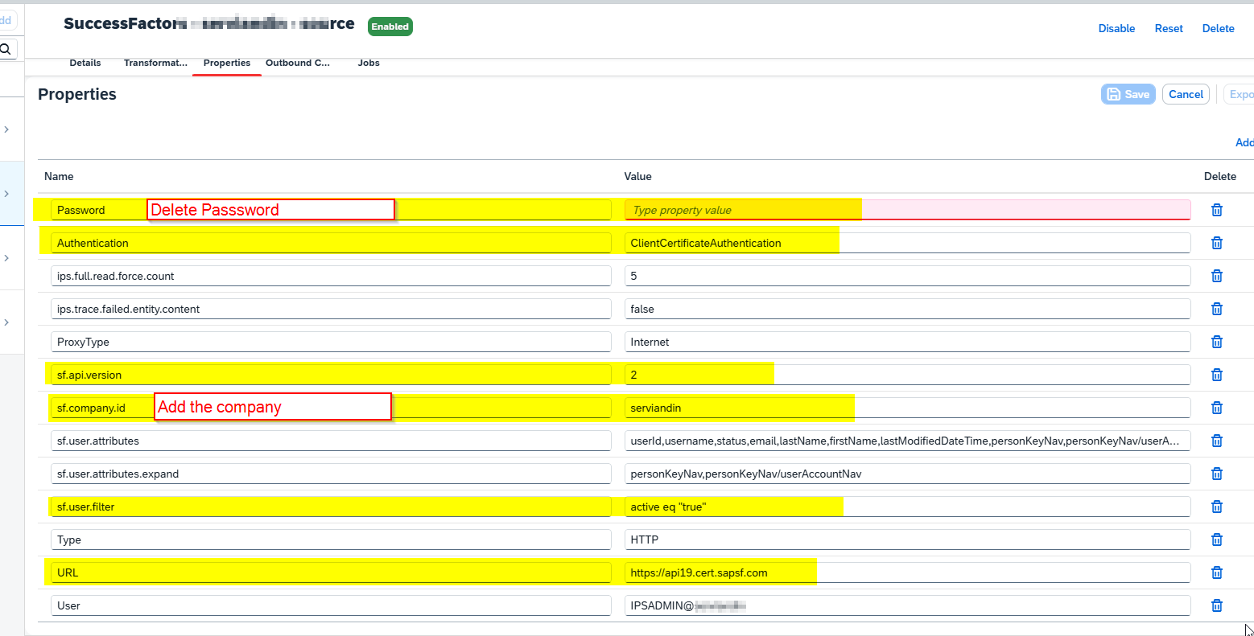Click the Export button
Image resolution: width=1254 pixels, height=636 pixels.
tap(1240, 94)
